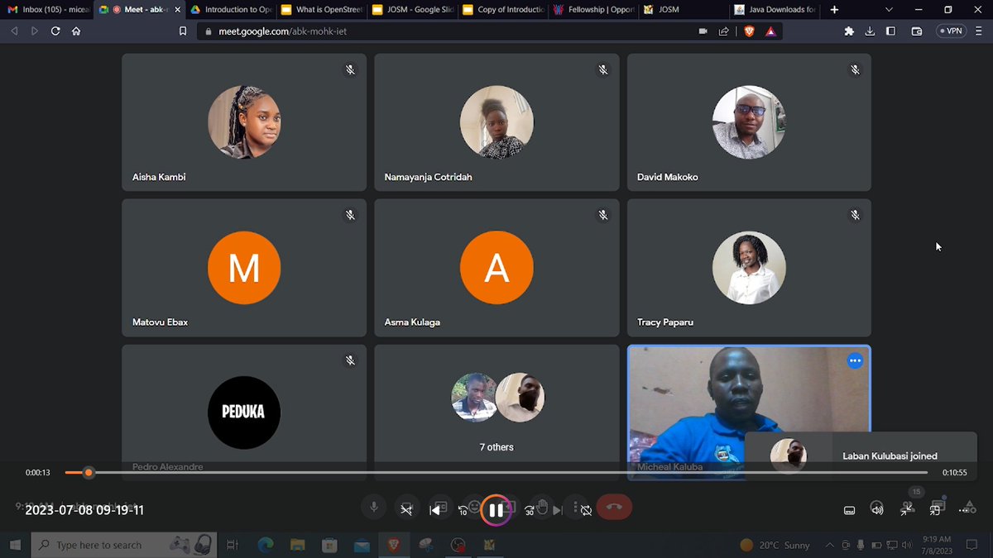The image size is (993, 558).
Task: Open the extensions puzzle icon
Action: click(x=849, y=31)
